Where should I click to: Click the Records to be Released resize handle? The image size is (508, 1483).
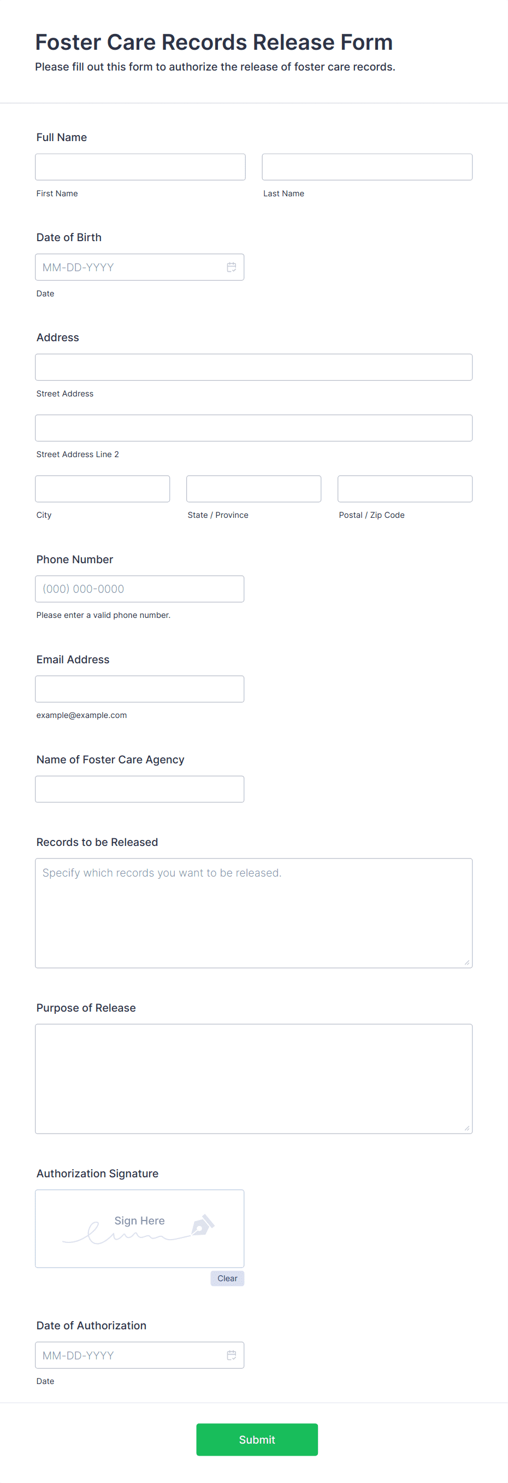tap(467, 962)
